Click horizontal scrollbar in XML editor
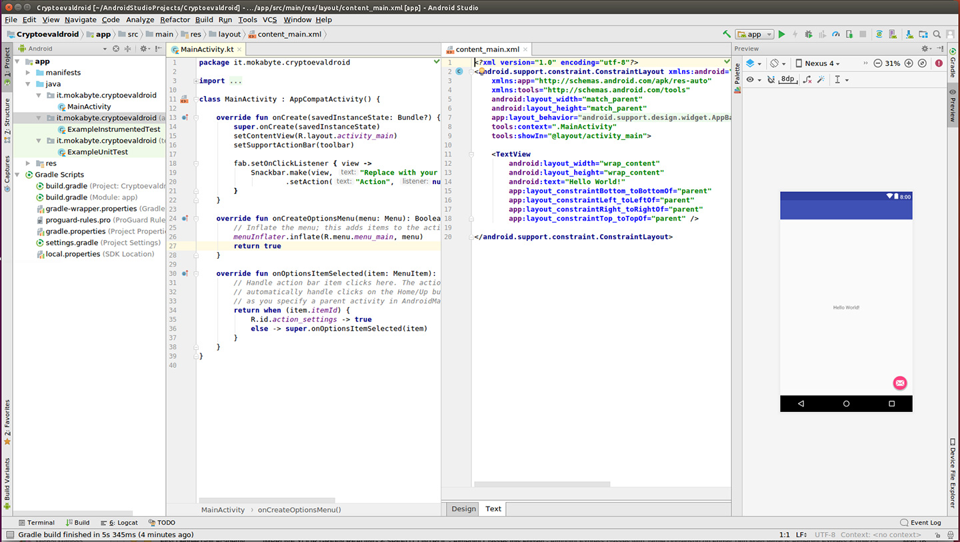 click(x=541, y=485)
